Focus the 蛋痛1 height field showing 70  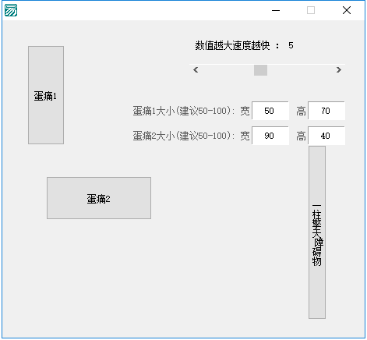[326, 111]
